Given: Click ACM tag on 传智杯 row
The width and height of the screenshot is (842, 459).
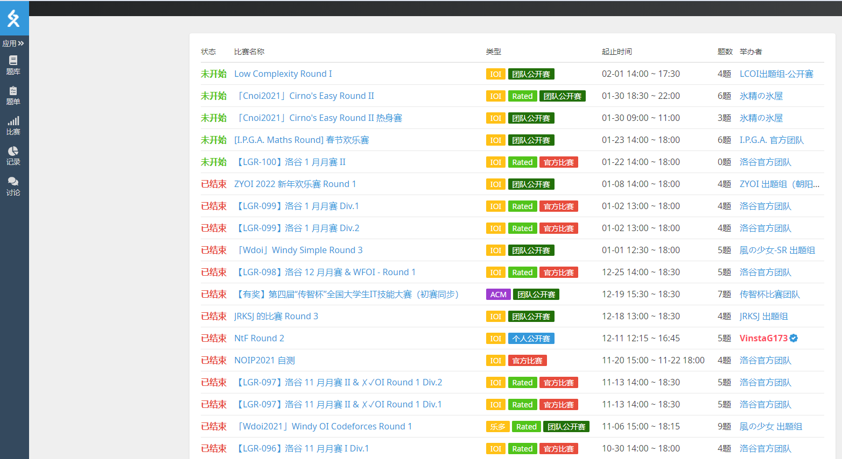Looking at the screenshot, I should click(x=498, y=295).
